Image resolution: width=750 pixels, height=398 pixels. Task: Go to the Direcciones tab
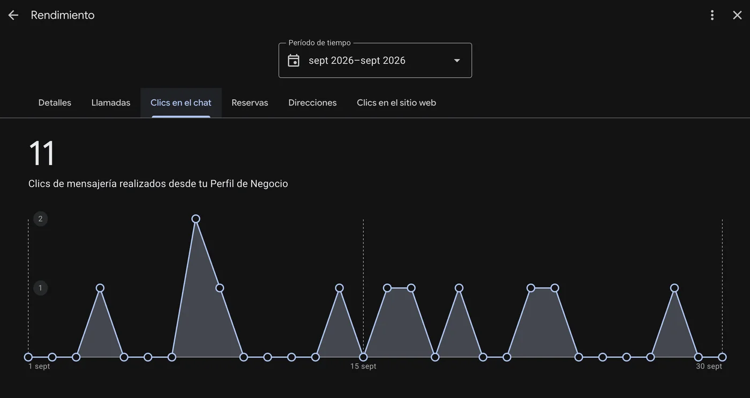[x=312, y=102]
